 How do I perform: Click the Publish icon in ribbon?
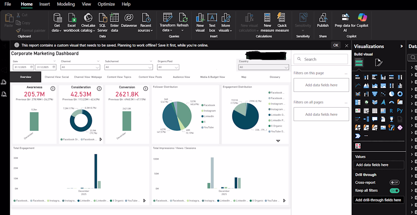[323, 18]
